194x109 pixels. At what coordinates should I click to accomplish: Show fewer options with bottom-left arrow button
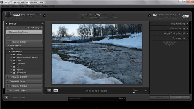7,97
